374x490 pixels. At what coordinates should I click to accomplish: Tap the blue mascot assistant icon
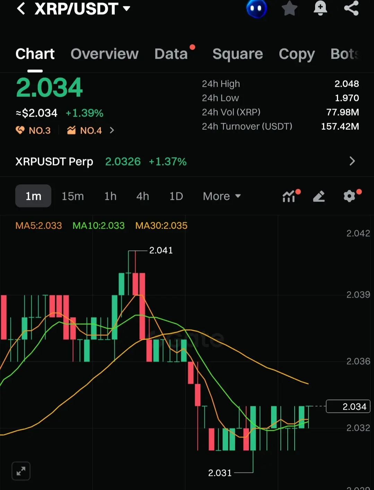pyautogui.click(x=256, y=8)
